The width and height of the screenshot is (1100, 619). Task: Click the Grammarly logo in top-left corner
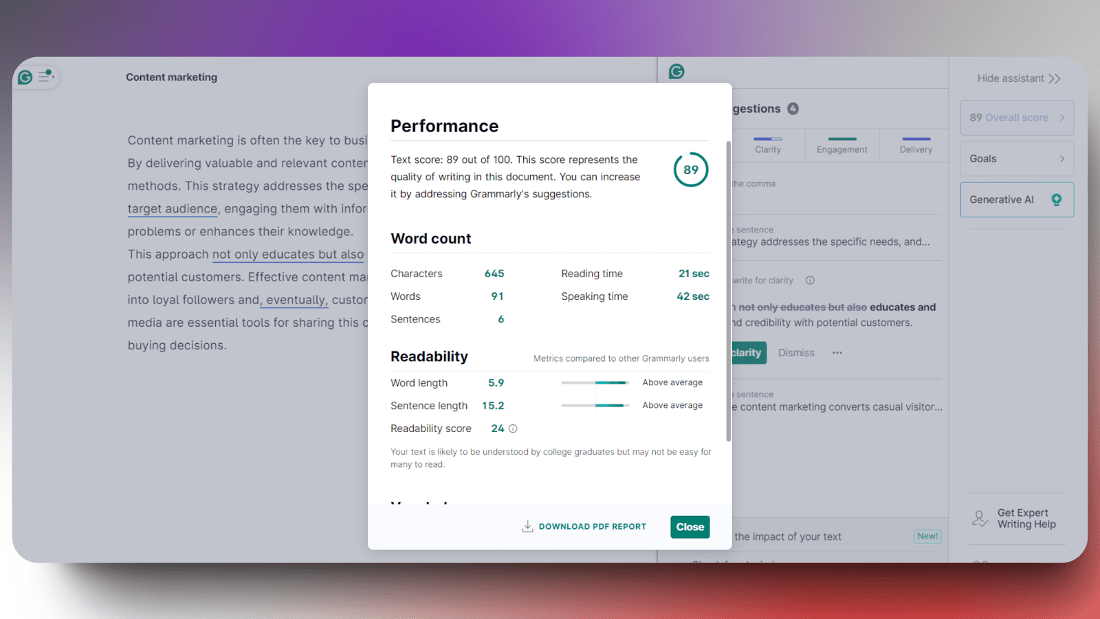(x=25, y=77)
